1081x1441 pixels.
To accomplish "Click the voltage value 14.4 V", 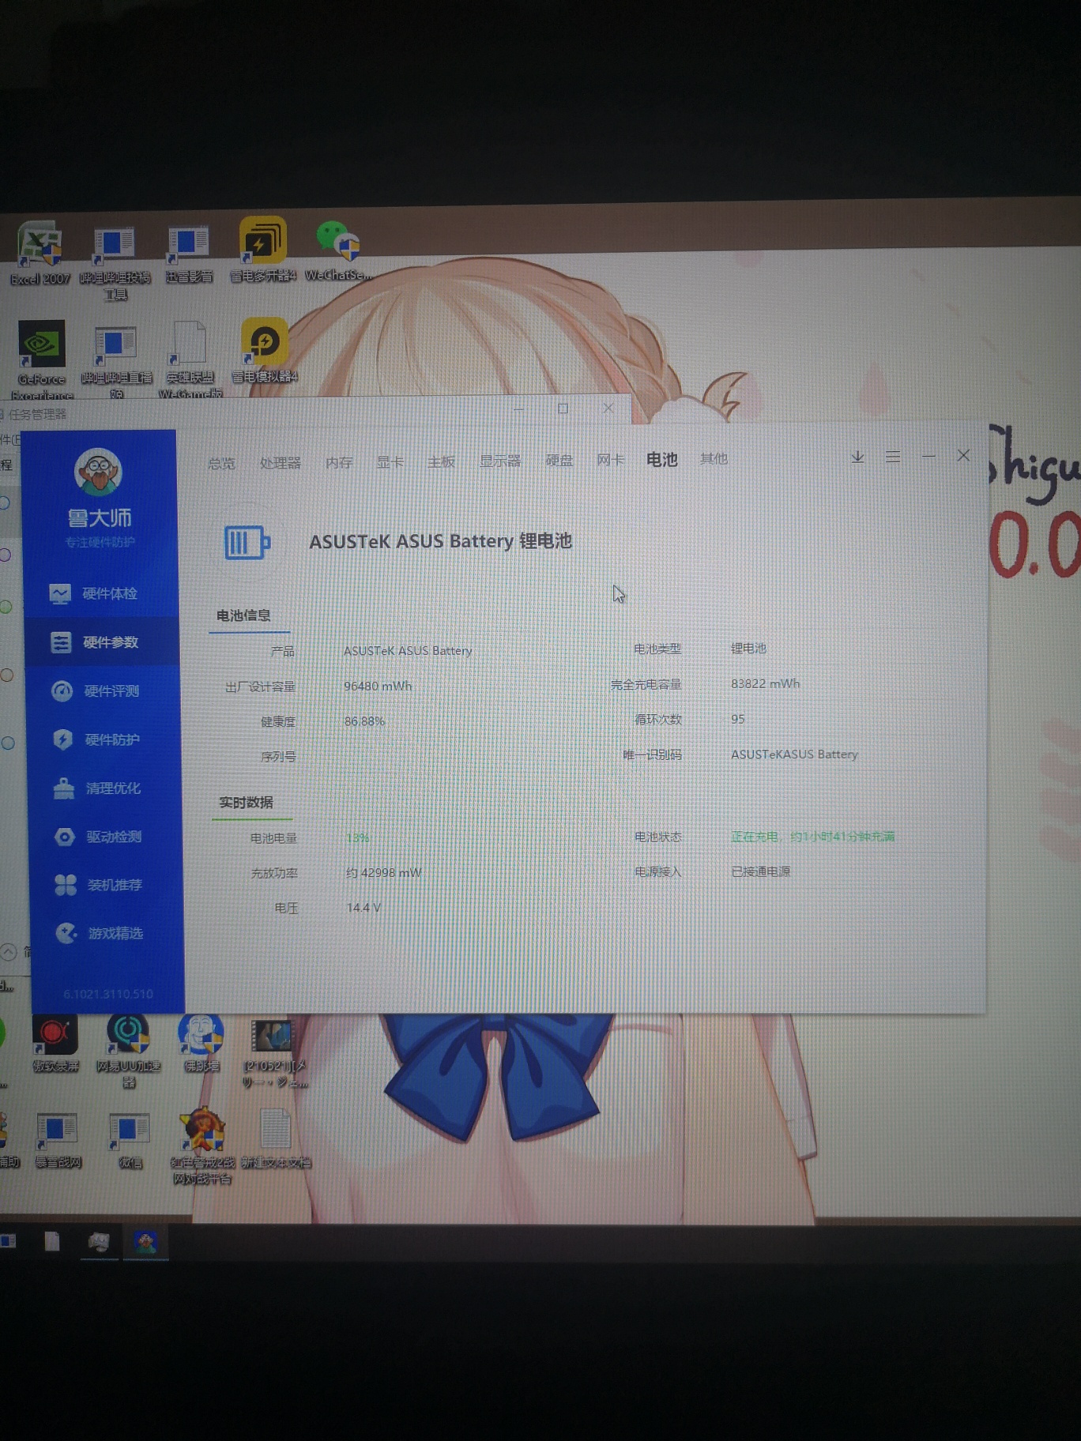I will (x=363, y=908).
